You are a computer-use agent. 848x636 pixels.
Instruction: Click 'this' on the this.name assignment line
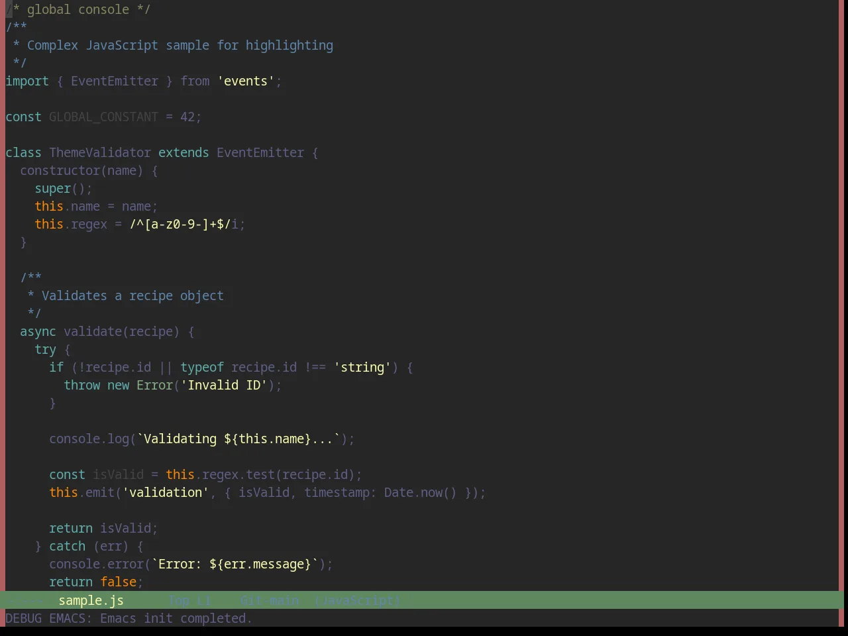(49, 206)
